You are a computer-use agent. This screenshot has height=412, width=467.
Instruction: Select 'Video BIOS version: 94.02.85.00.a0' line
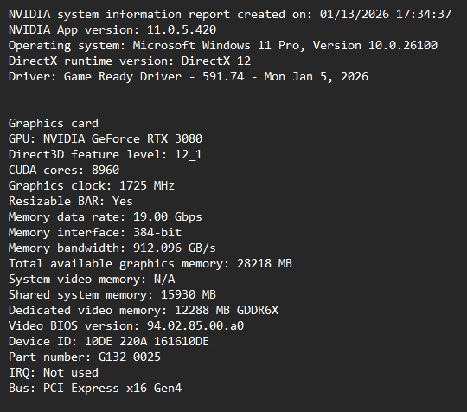126,325
